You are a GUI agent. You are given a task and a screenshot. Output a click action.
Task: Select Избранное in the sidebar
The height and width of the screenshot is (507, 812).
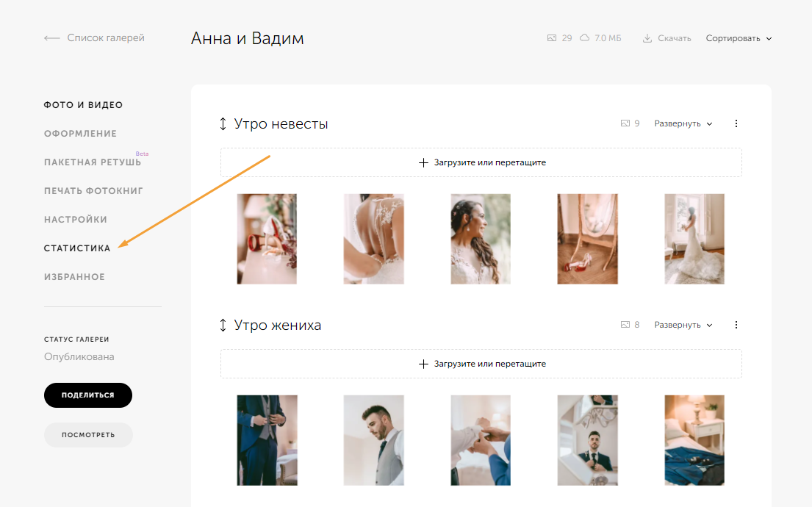click(74, 277)
